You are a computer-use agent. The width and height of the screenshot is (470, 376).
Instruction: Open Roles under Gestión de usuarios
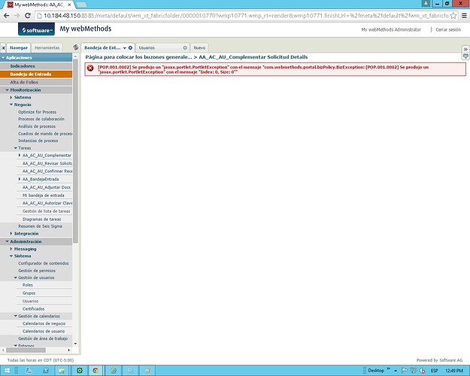[x=28, y=285]
